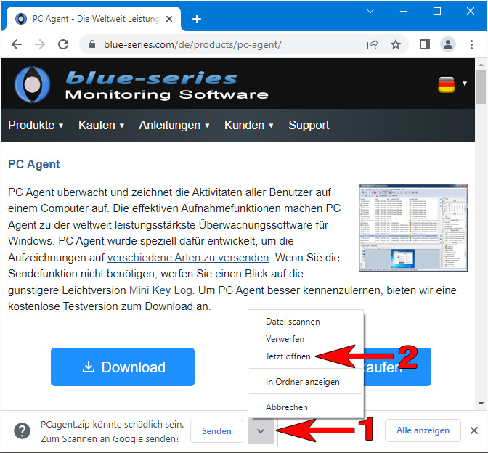Viewport: 488px width, 453px height.
Task: Click the blue Download button
Action: pyautogui.click(x=123, y=367)
